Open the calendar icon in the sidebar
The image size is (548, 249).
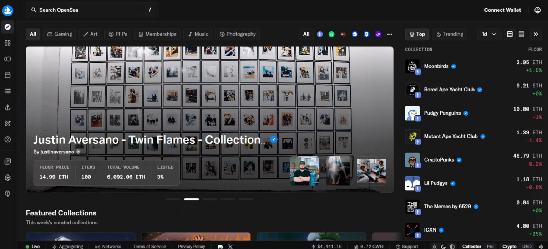coord(7,75)
